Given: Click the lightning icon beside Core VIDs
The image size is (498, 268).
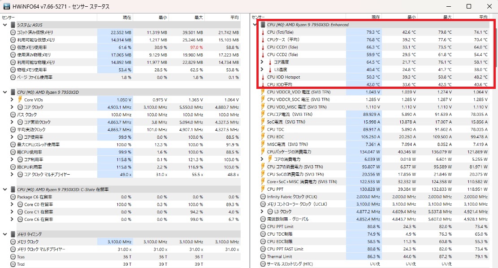Looking at the screenshot, I should (x=20, y=100).
